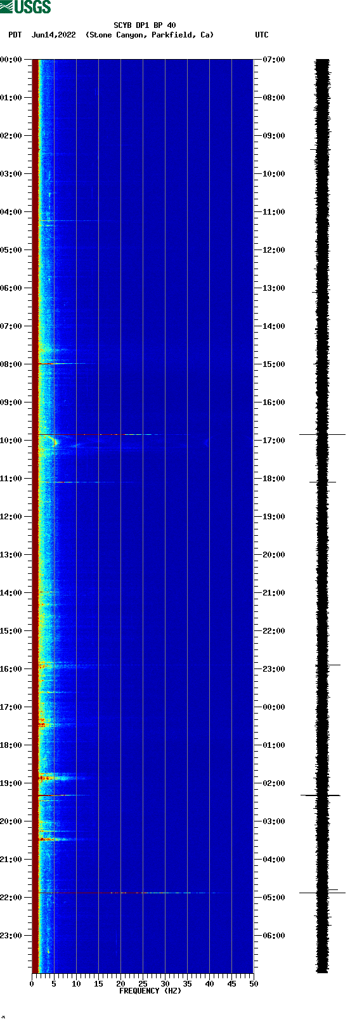Click the "UTC" timezone label
This screenshot has height=1024, width=350.
point(262,35)
